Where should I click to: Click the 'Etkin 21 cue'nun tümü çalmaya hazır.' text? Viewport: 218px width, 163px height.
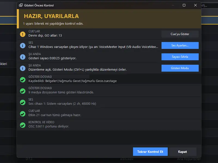tap(55, 115)
